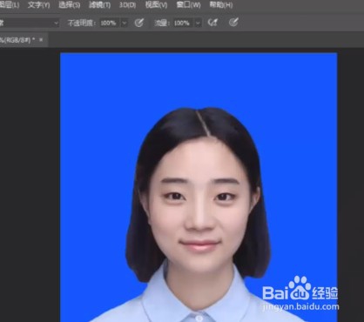This screenshot has width=364, height=322.
Task: Open the 窗口(W) menu
Action: coord(188,5)
